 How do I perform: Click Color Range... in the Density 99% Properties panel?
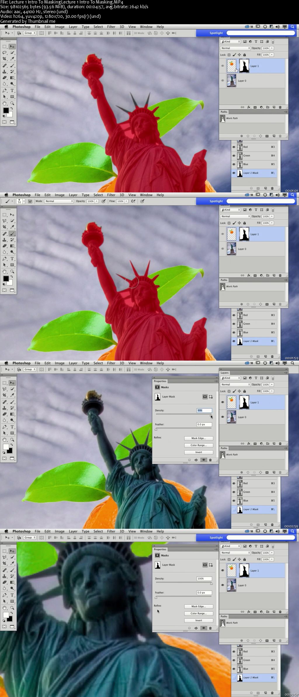coord(199,445)
